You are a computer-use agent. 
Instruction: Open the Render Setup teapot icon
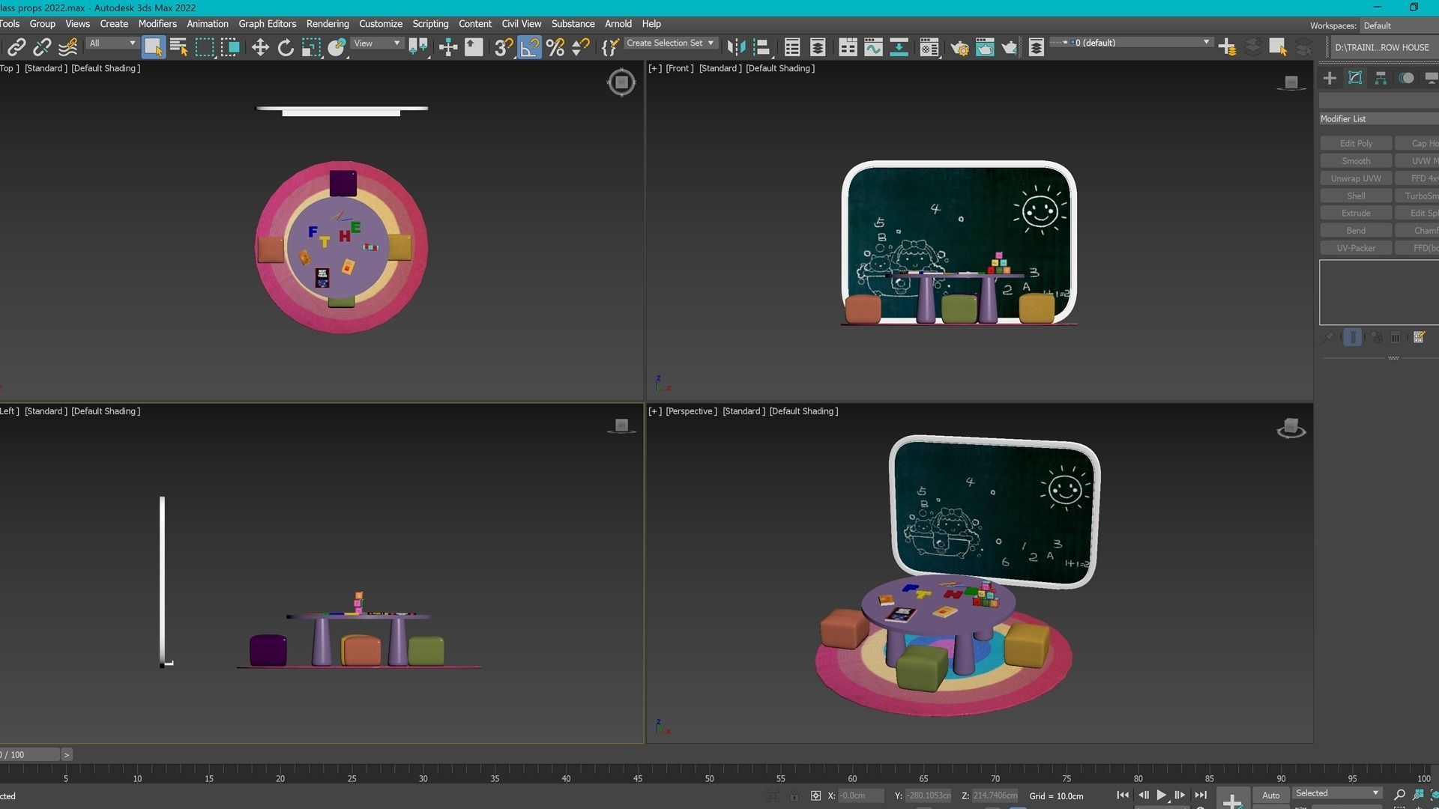coord(959,48)
